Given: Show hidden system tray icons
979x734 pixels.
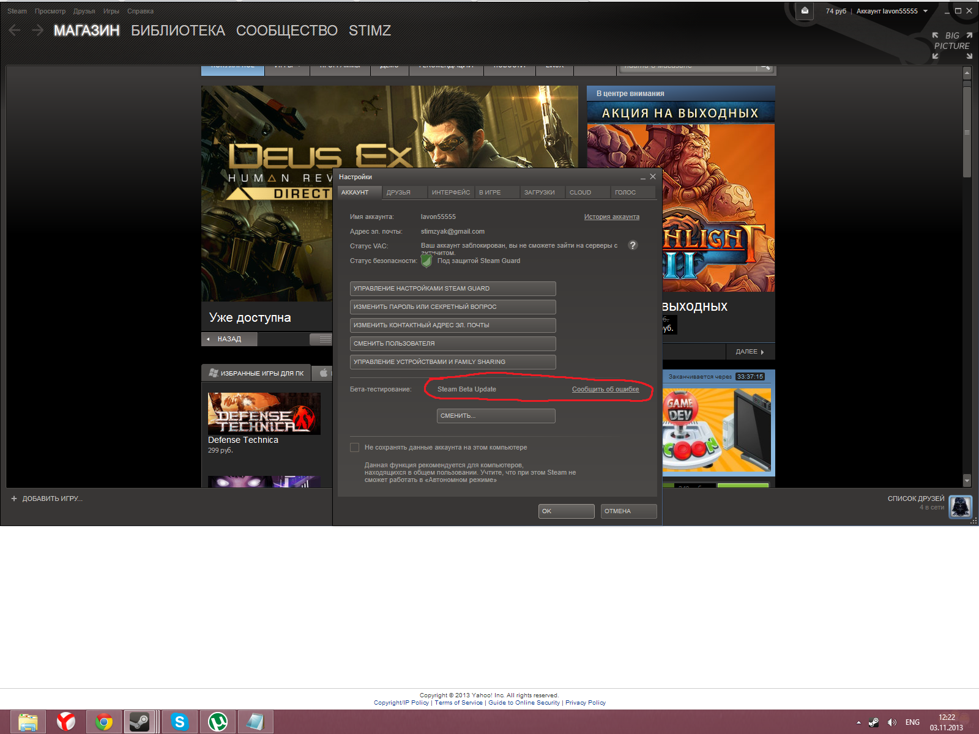Looking at the screenshot, I should (858, 722).
